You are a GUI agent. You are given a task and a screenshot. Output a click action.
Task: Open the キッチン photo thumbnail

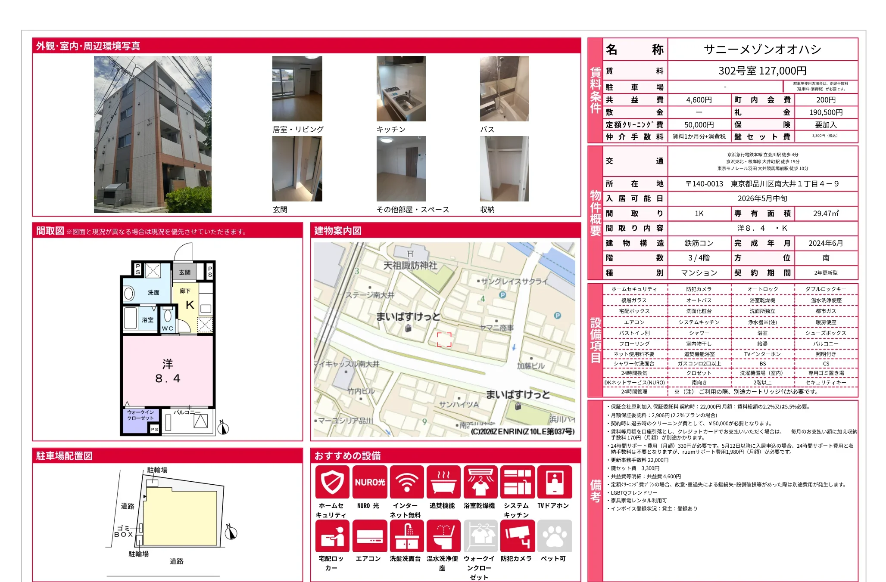(x=401, y=89)
